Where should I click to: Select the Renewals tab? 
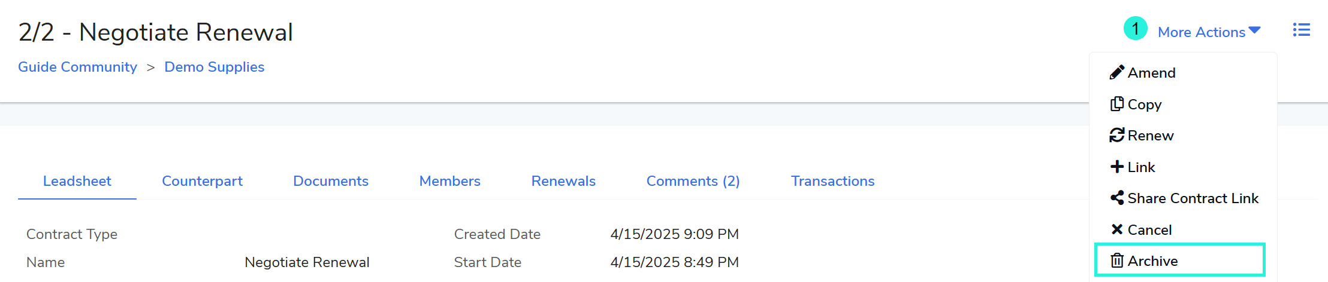563,181
